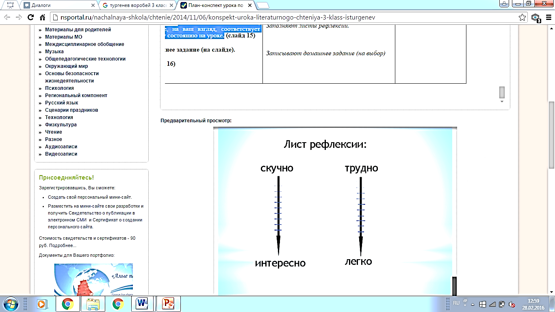Click the extension icon beside the bookmark star
This screenshot has width=555, height=312.
pos(536,18)
